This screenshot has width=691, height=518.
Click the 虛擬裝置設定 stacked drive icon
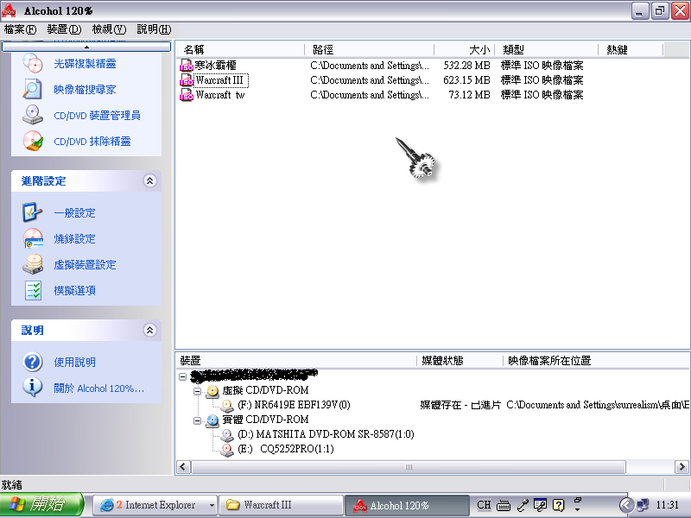click(x=33, y=265)
